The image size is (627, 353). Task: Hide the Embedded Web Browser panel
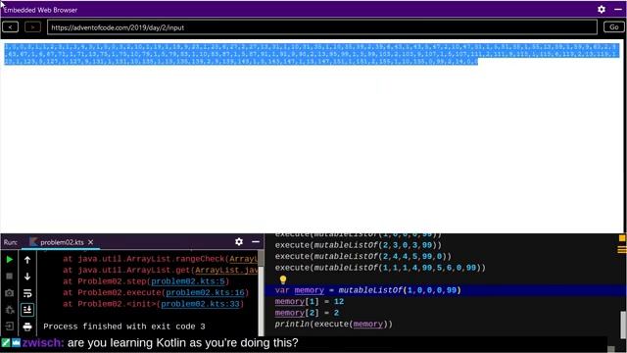(618, 9)
